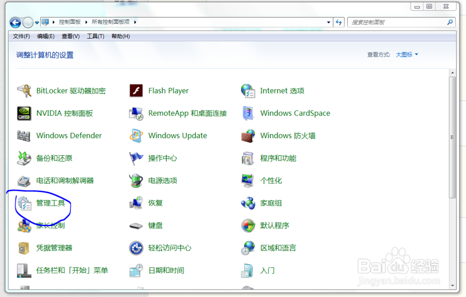Image resolution: width=466 pixels, height=297 pixels.
Task: Click the 控制面板 breadcrumb link
Action: [x=69, y=22]
